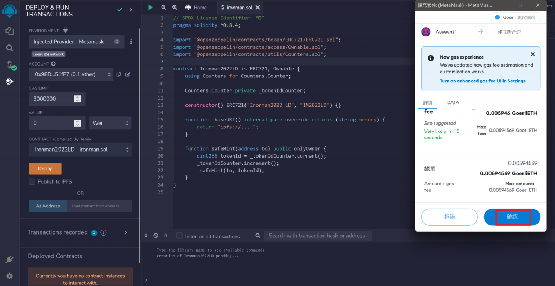The height and width of the screenshot is (286, 555).
Task: Zoom in the editor font
Action: (x=175, y=7)
